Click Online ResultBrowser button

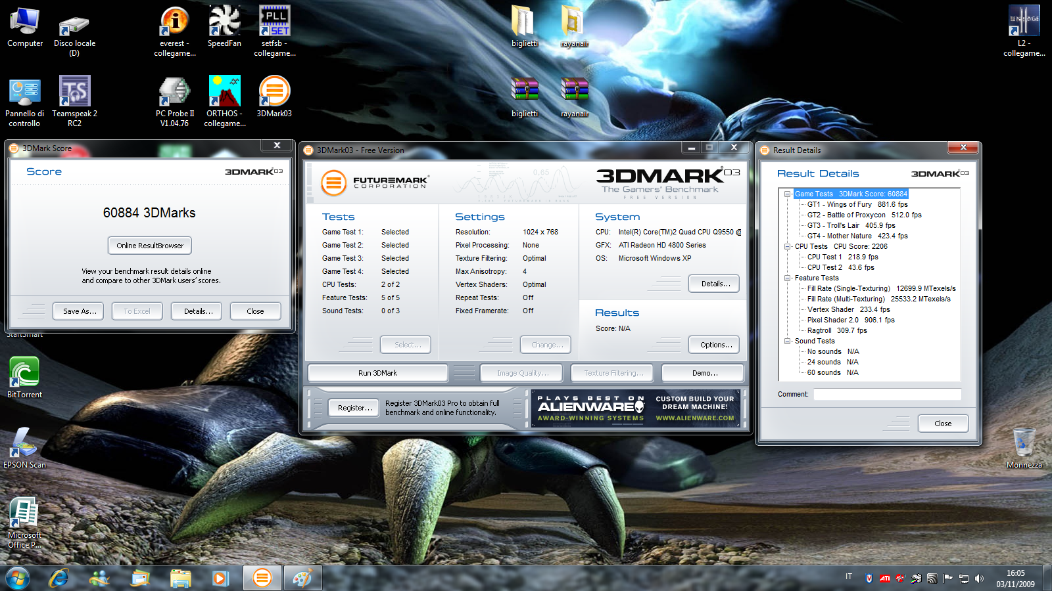coord(150,246)
